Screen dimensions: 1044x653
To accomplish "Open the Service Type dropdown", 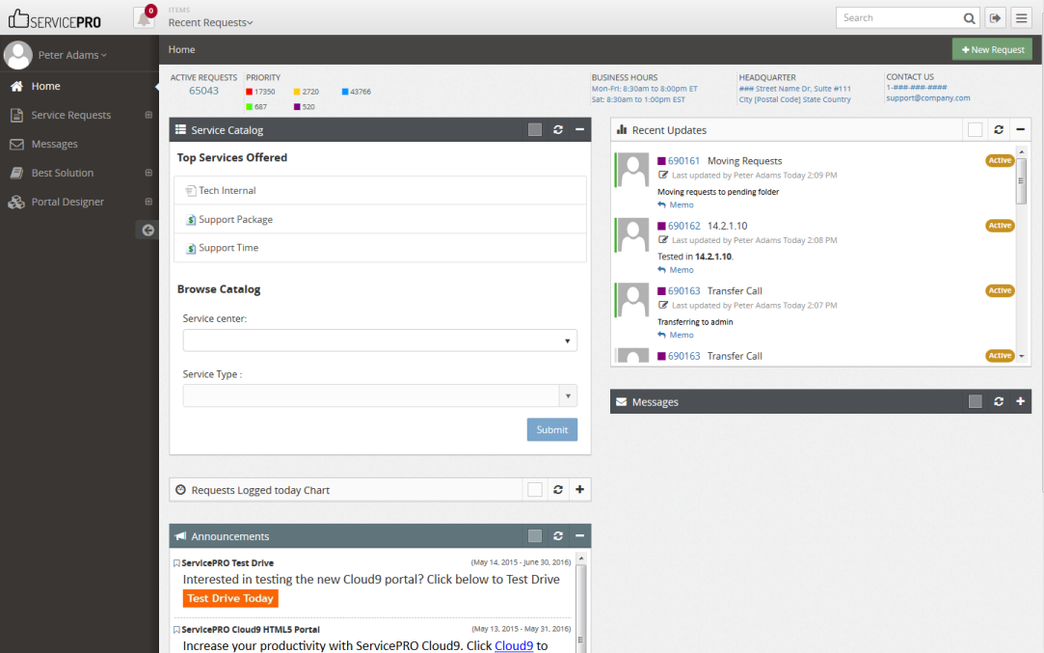I will [569, 395].
